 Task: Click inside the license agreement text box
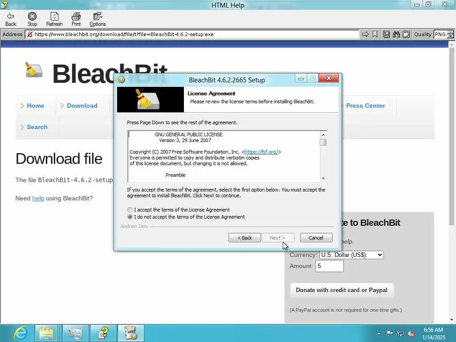point(224,156)
